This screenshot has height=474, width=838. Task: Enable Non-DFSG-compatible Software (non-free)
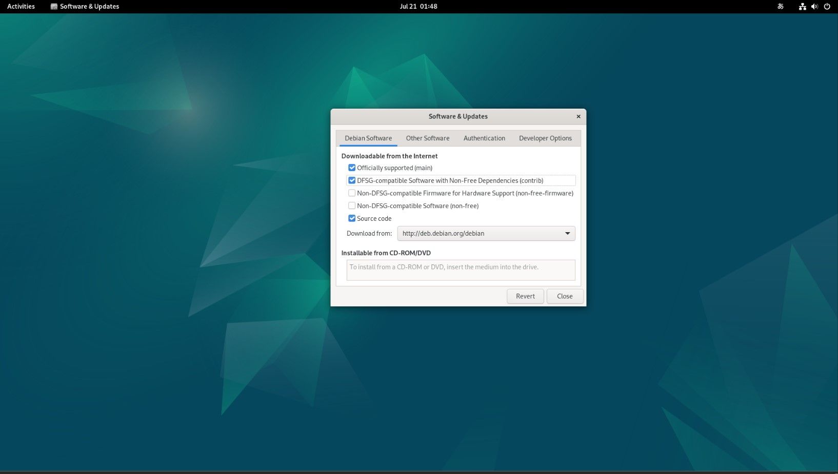(x=352, y=205)
